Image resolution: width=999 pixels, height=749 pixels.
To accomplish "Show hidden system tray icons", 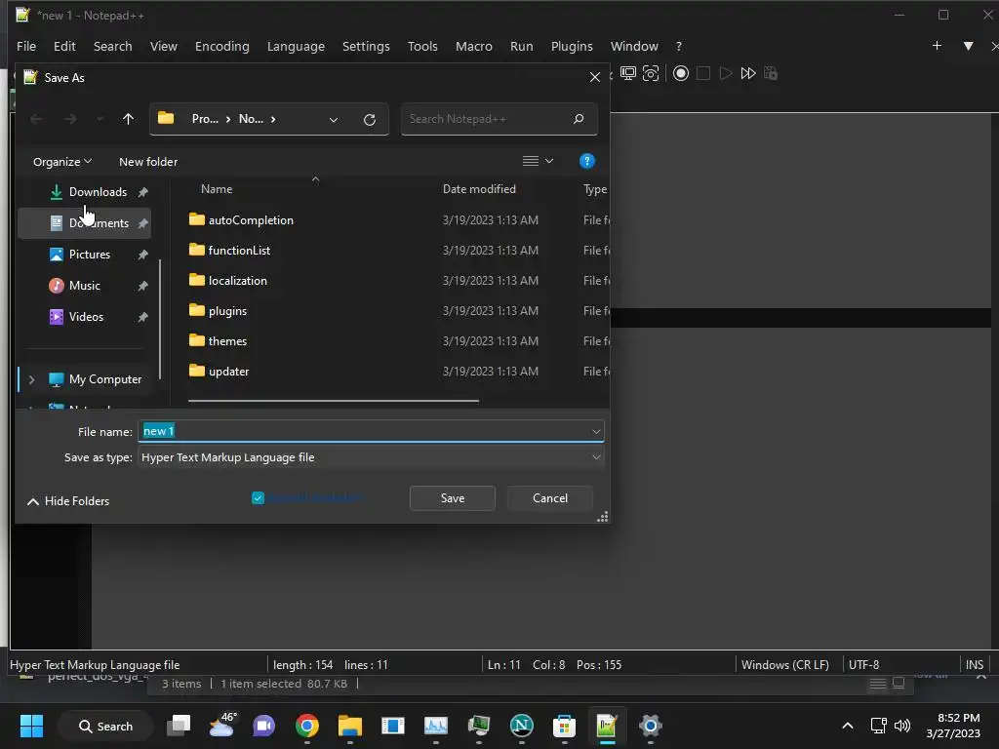I will click(x=848, y=726).
